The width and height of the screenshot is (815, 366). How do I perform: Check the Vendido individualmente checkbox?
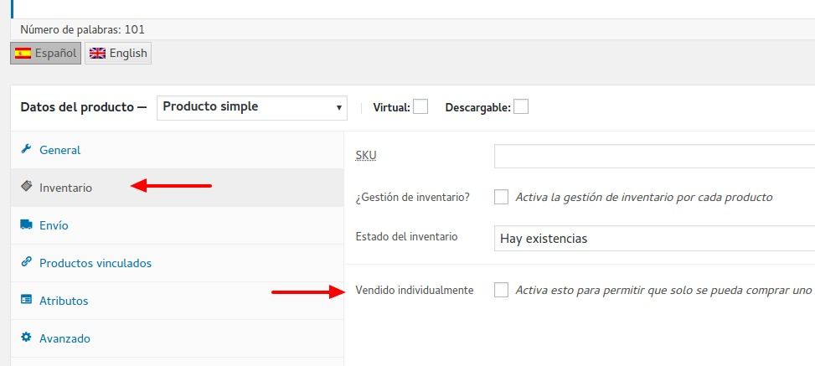[501, 290]
